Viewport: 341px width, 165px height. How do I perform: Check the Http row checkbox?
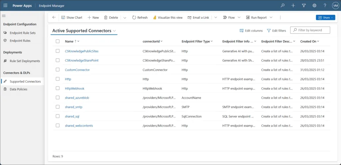pyautogui.click(x=58, y=79)
